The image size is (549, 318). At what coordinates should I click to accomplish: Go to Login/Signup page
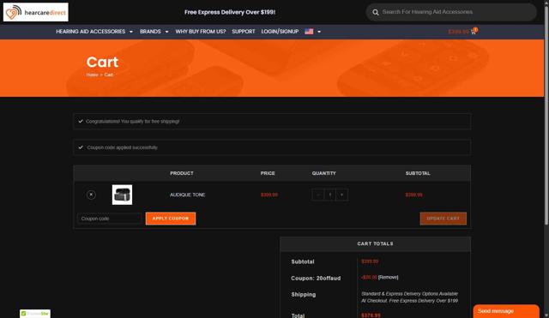[x=280, y=32]
